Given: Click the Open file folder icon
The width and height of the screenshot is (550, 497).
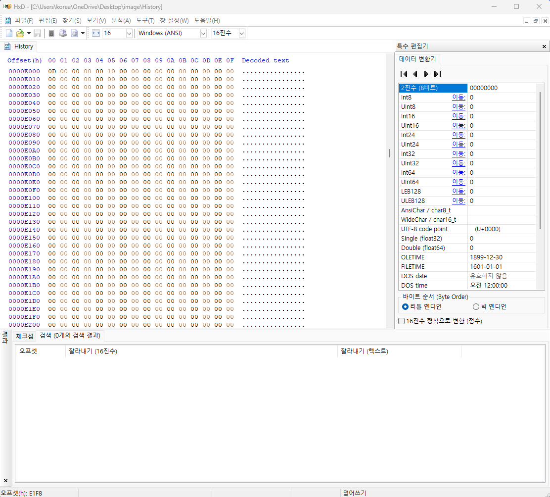Looking at the screenshot, I should tap(20, 33).
